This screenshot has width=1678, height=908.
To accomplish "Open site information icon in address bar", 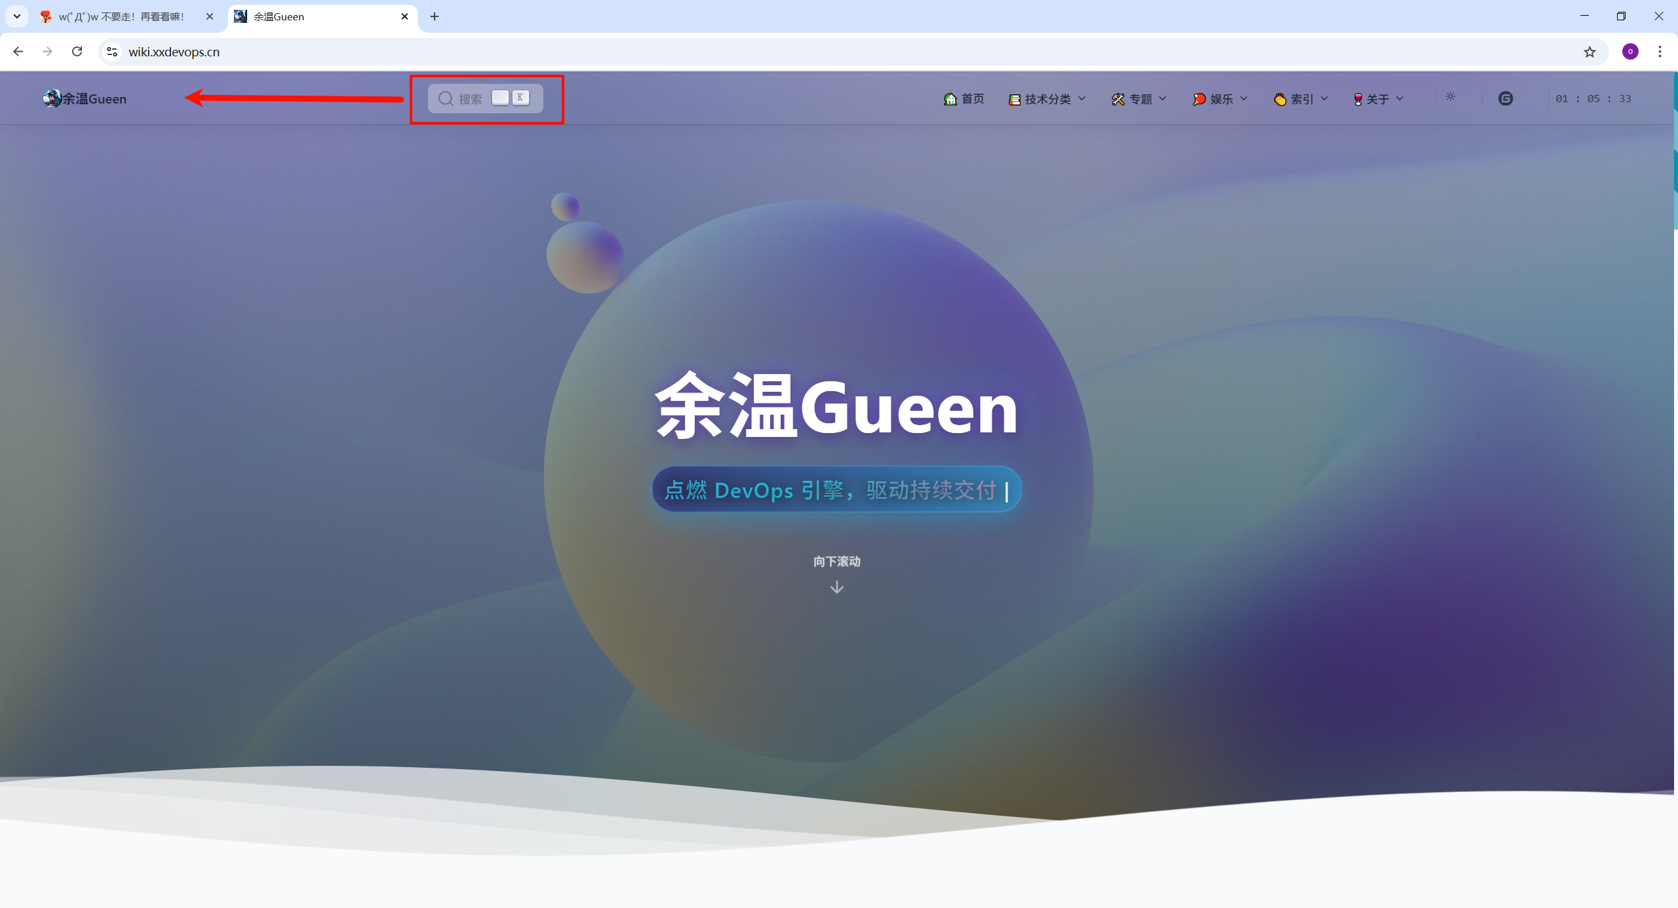I will coord(112,52).
